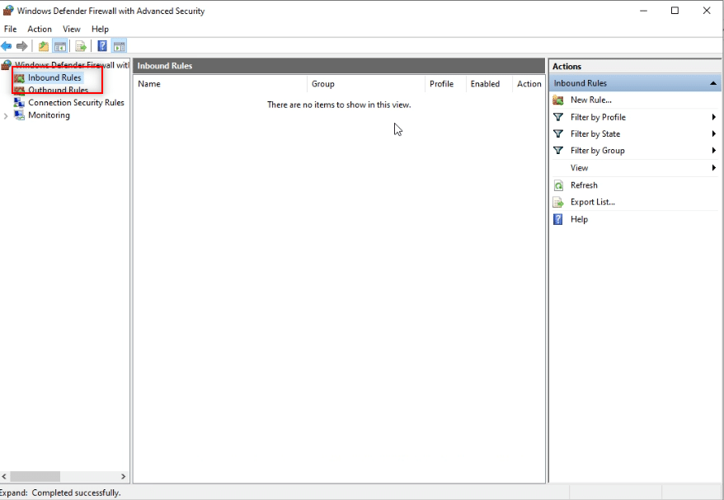
Task: Sort by the Profile column header
Action: (445, 84)
